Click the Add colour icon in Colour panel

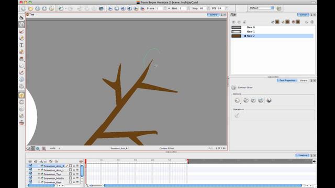pos(233,22)
